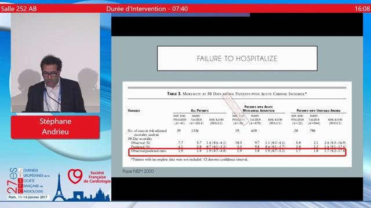Click the Salle 252 AB room label
Screen dimensions: 371x208
(19, 9)
